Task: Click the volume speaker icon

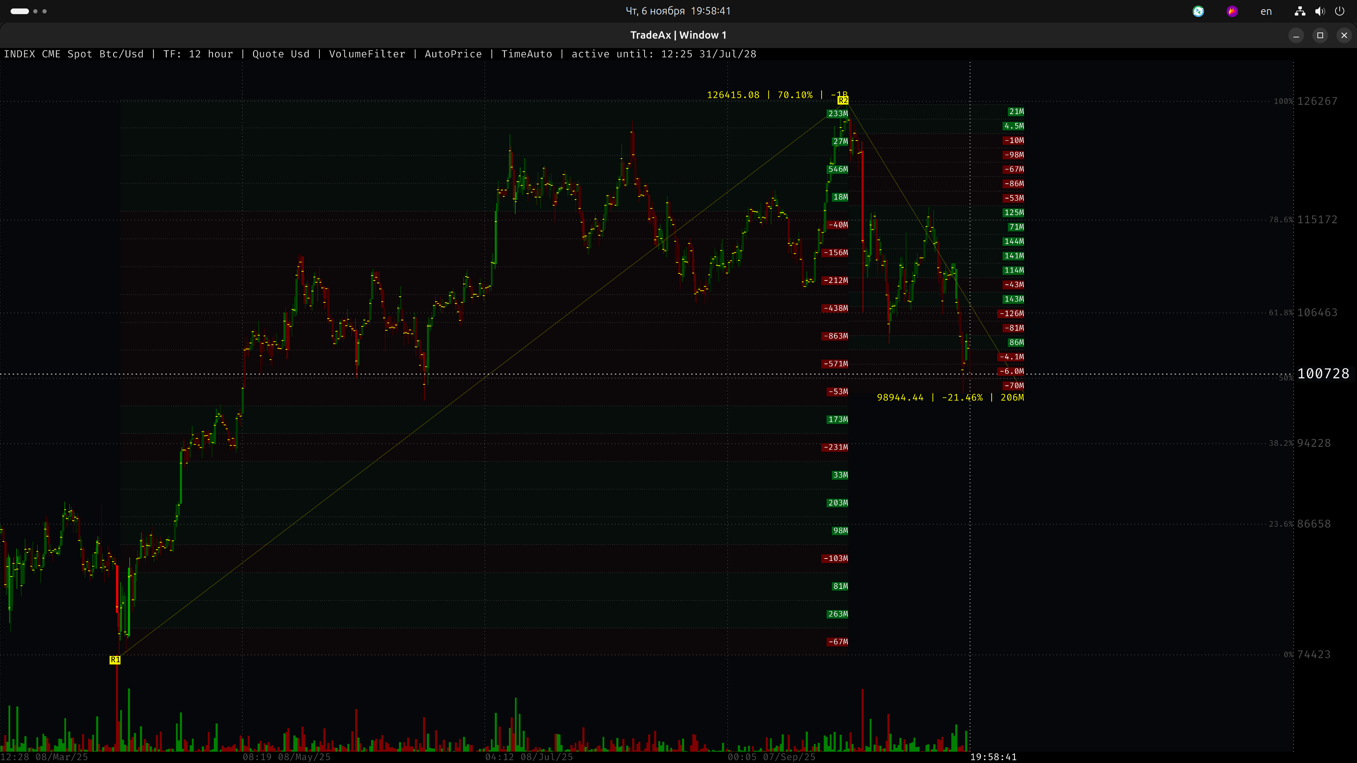Action: [x=1320, y=11]
